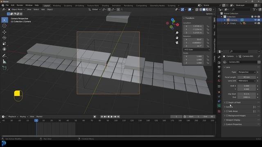262x147 pixels.
Task: Click the timeline playhead at frame 1
Action: click(36, 120)
